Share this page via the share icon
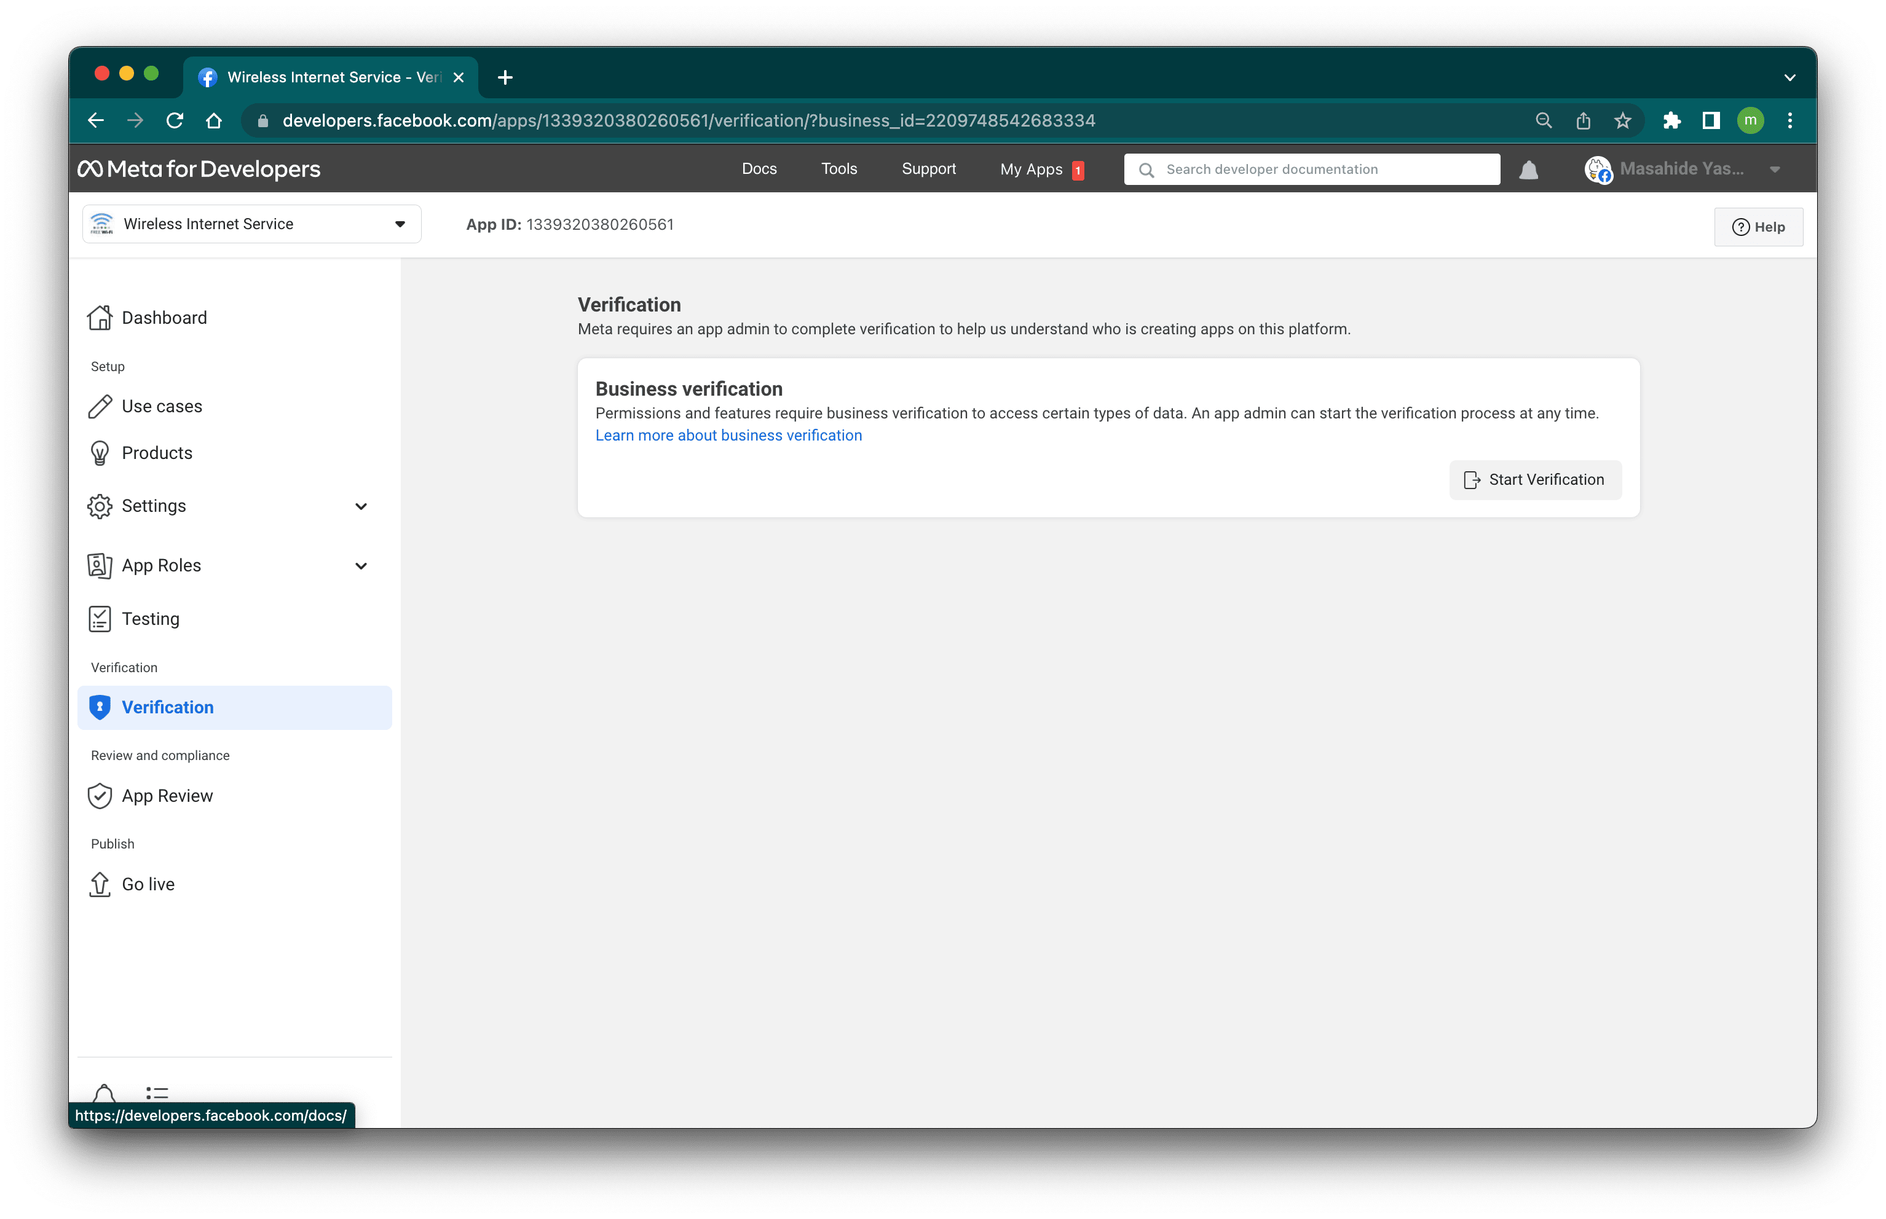This screenshot has width=1886, height=1219. 1584,120
